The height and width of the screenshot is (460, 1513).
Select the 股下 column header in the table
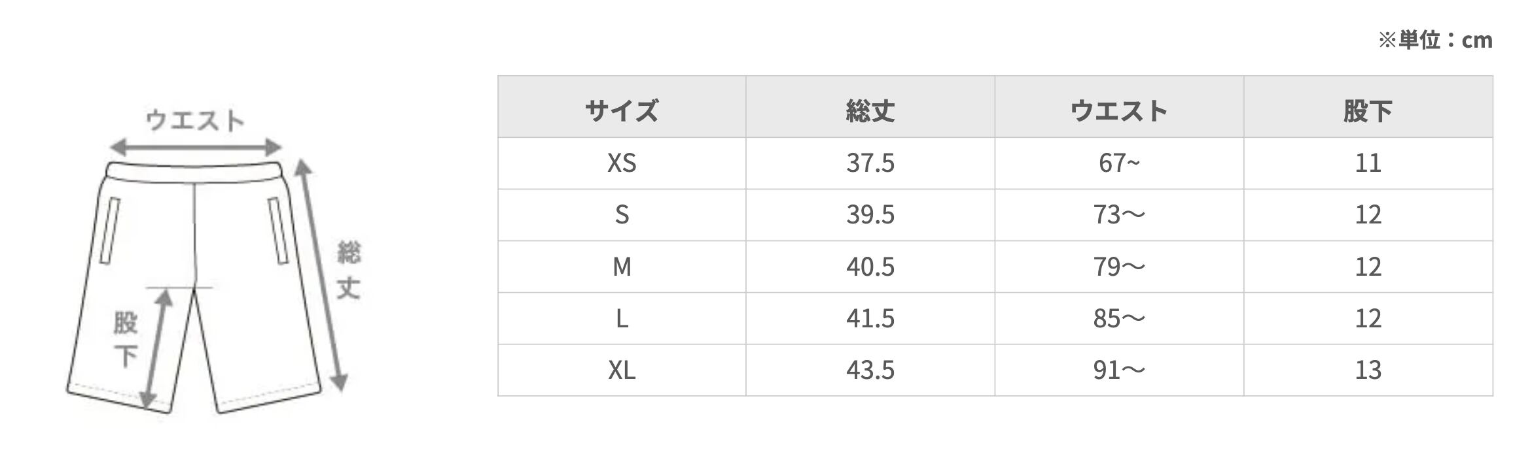[1368, 110]
